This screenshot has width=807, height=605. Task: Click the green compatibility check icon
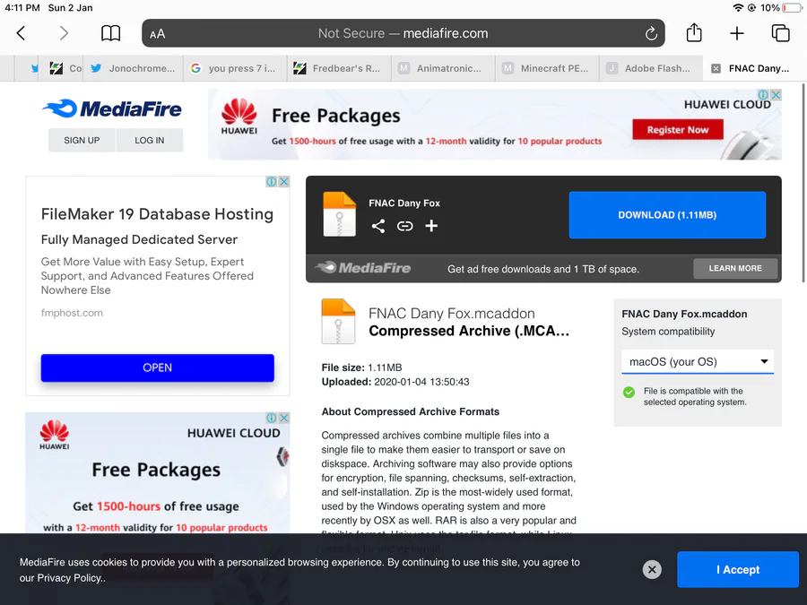coord(629,393)
